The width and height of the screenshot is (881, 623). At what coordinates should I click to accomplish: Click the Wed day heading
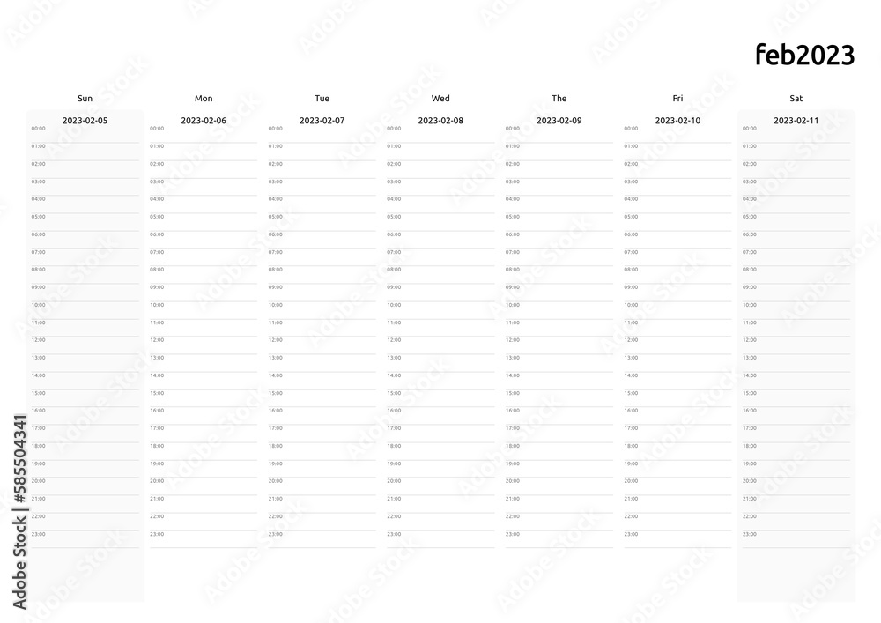(x=440, y=99)
